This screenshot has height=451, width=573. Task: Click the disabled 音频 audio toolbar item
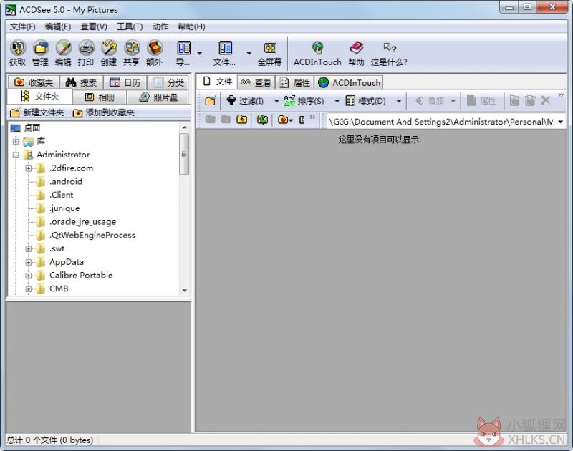[x=430, y=101]
